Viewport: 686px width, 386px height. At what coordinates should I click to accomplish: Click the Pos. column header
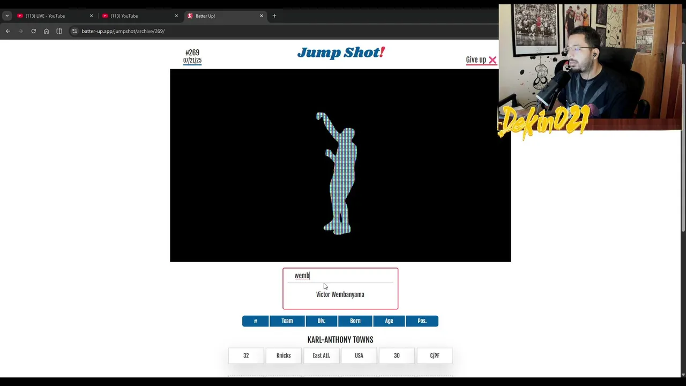pyautogui.click(x=422, y=321)
